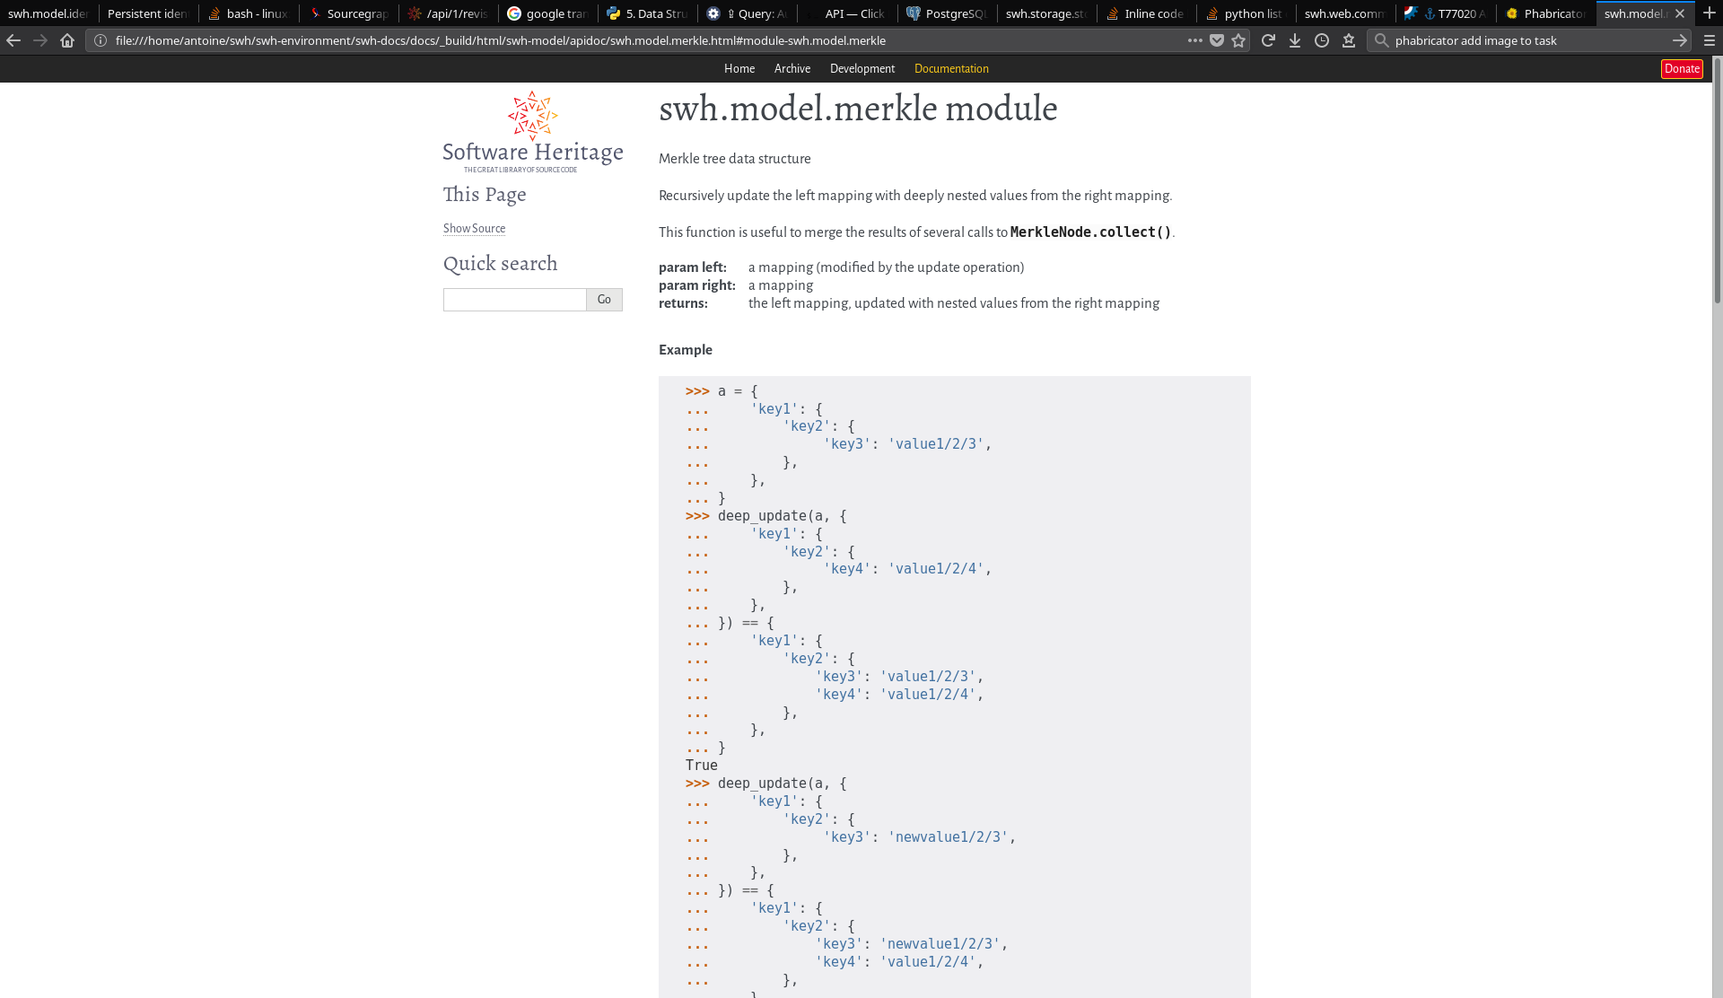
Task: Open the Firefox hamburger menu
Action: coord(1710,40)
